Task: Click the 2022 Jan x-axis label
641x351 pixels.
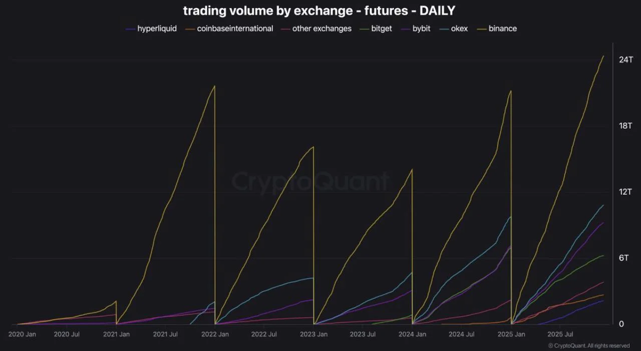Action: pos(215,334)
